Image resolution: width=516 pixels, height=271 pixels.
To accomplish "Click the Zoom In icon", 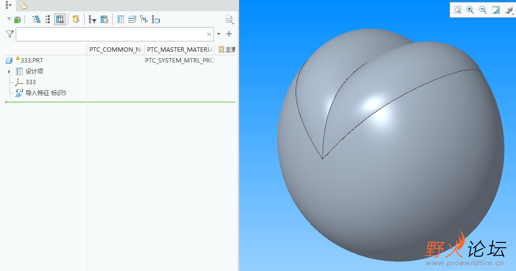I will pos(470,10).
